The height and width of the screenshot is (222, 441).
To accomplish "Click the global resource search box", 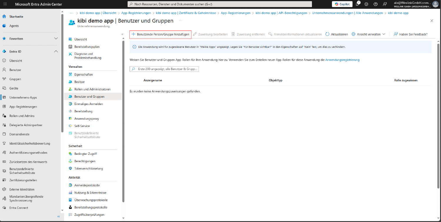I will coord(220,4).
